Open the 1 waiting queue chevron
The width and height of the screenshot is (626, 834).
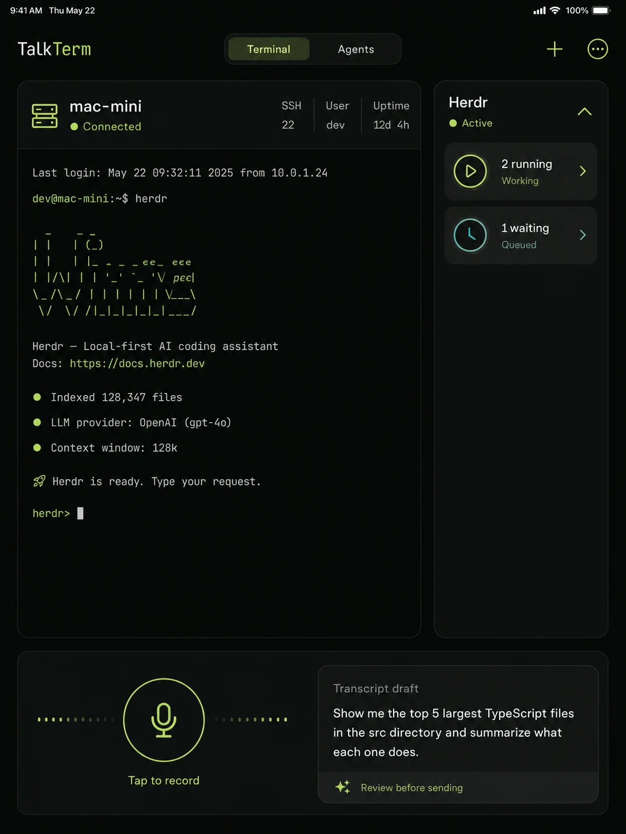tap(583, 235)
